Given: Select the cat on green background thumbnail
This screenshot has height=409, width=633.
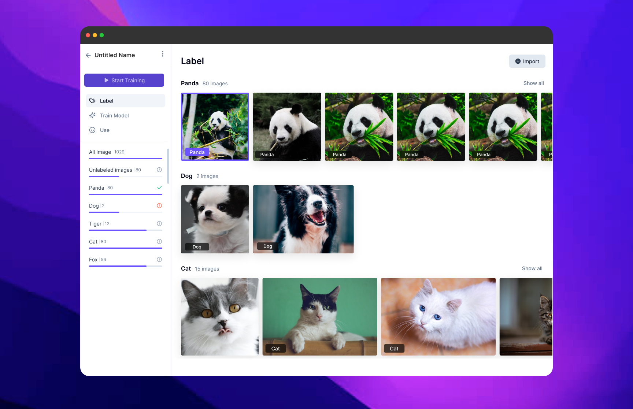Looking at the screenshot, I should click(320, 317).
